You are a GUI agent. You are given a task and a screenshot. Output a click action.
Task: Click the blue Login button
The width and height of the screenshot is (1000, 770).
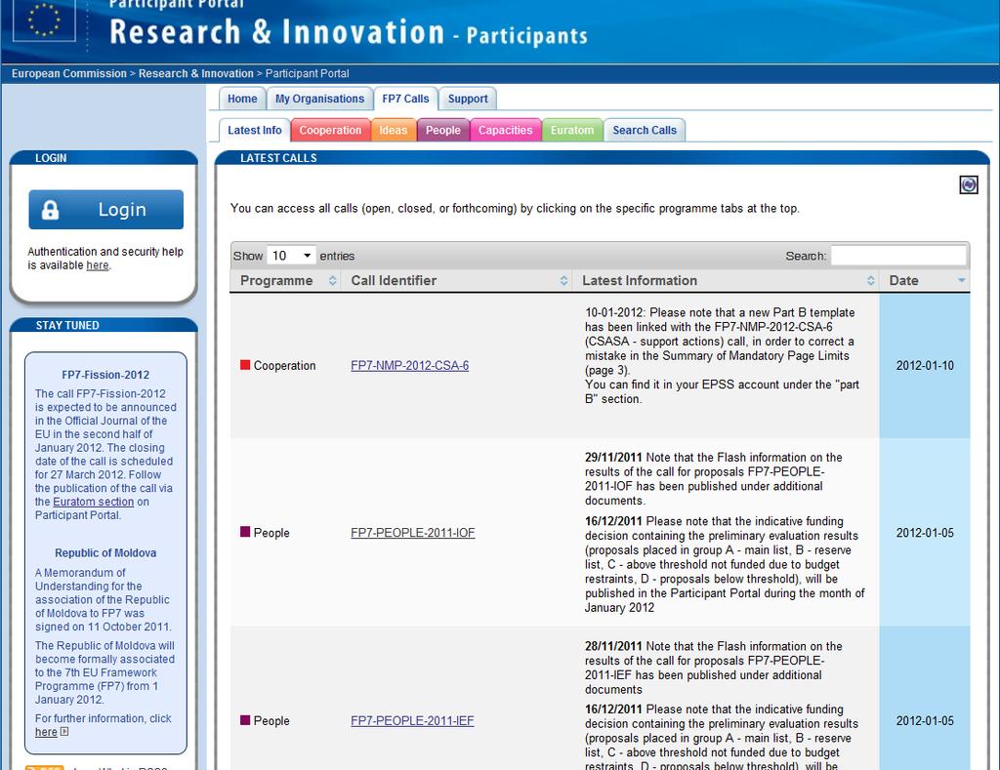point(105,209)
